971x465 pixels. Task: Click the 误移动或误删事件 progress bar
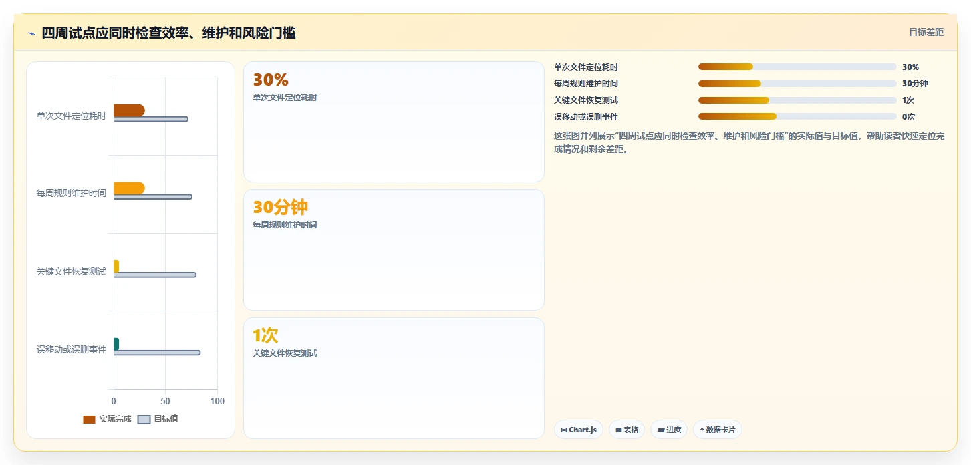click(x=797, y=116)
